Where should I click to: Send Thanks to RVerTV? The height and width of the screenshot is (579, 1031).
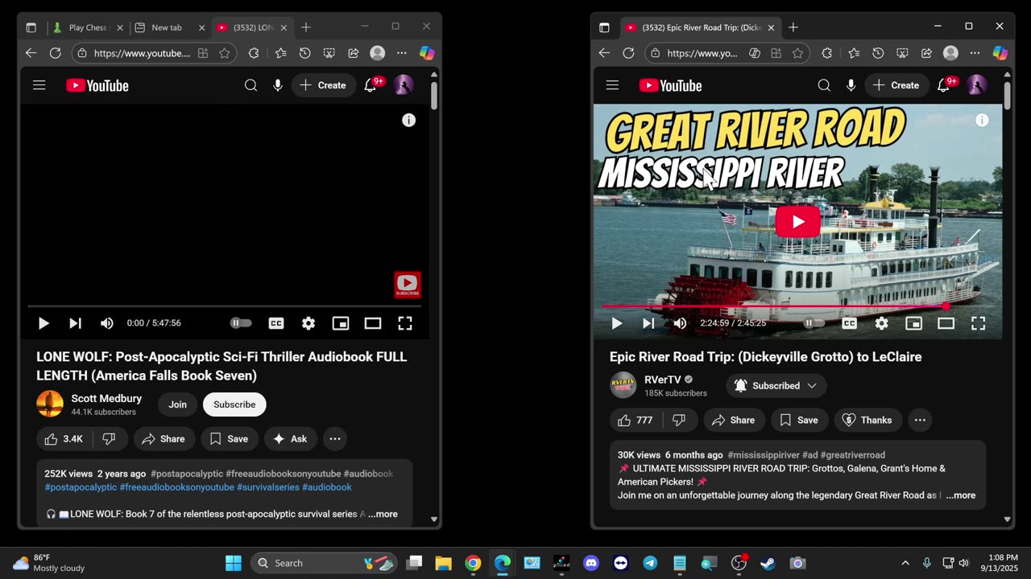[867, 420]
